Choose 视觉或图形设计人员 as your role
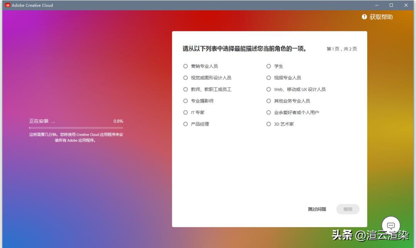 [186, 78]
